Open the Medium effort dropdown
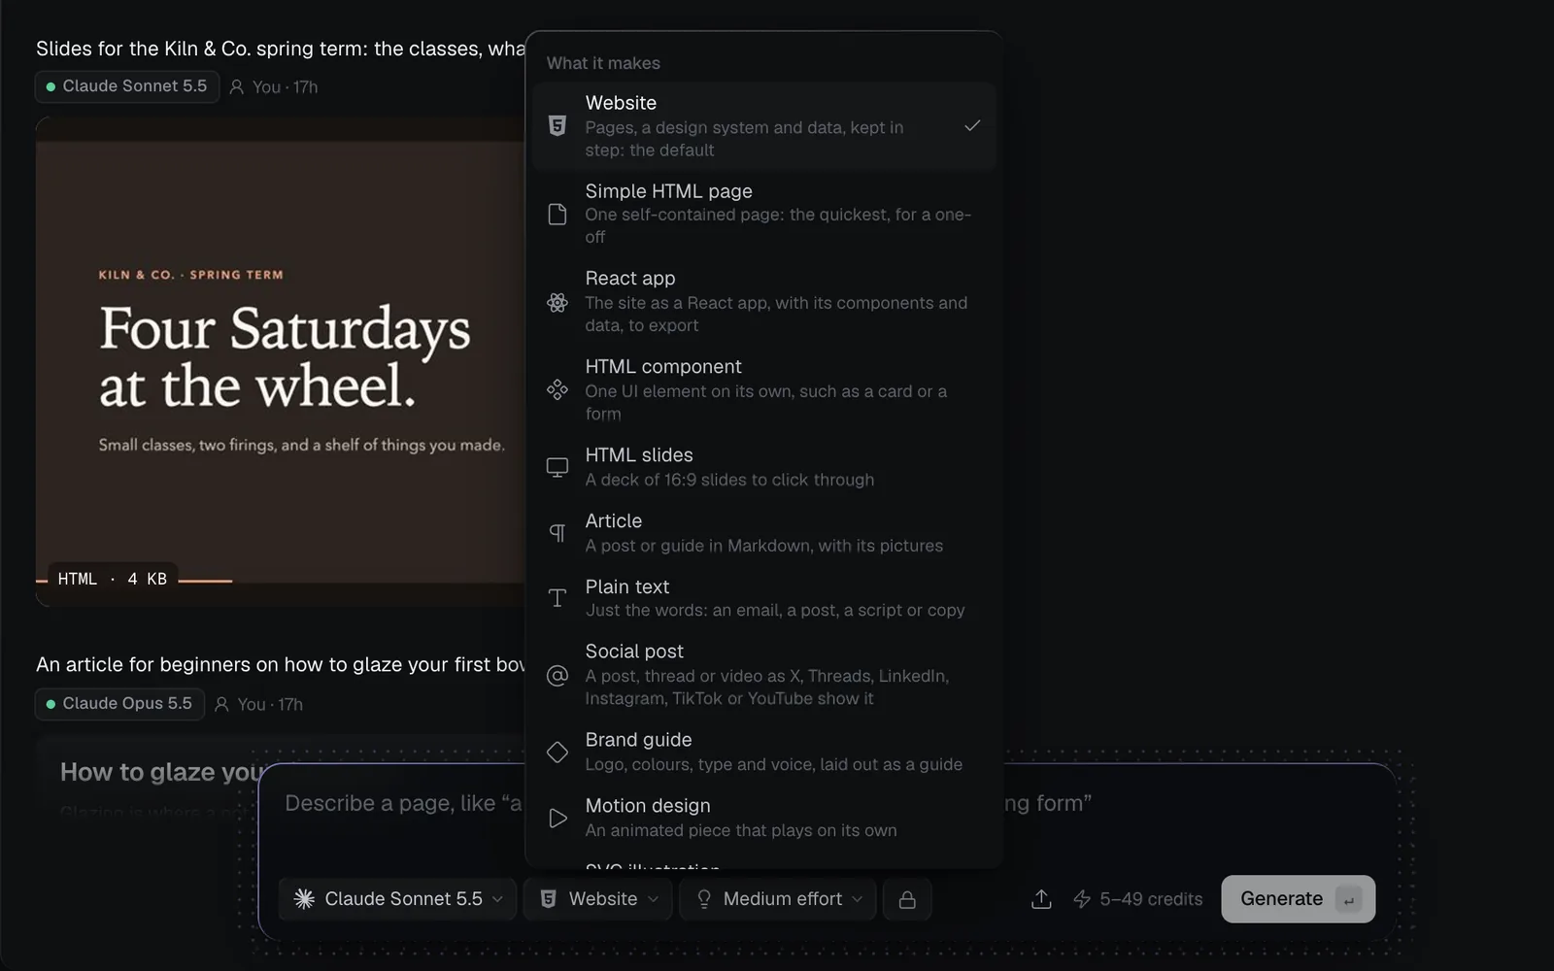 tap(778, 899)
